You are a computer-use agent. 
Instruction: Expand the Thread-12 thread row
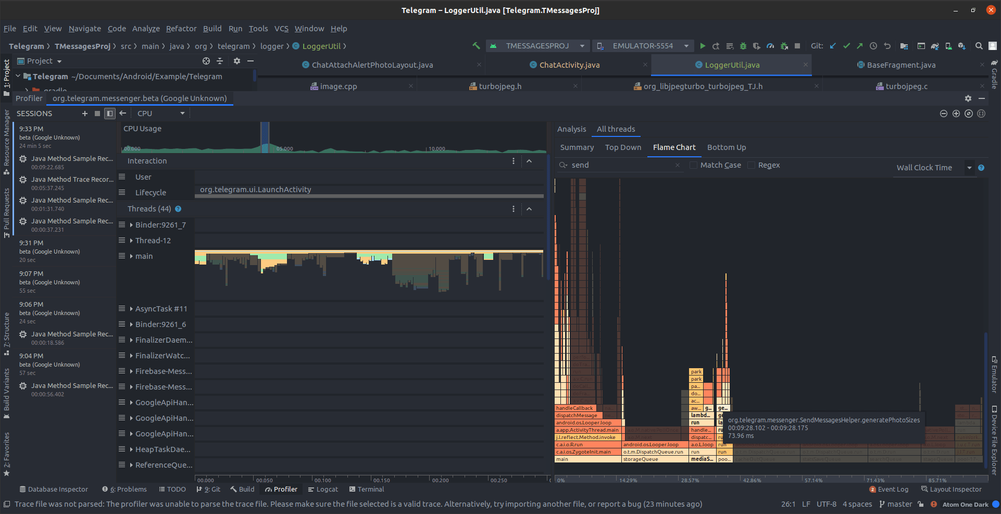[130, 240]
